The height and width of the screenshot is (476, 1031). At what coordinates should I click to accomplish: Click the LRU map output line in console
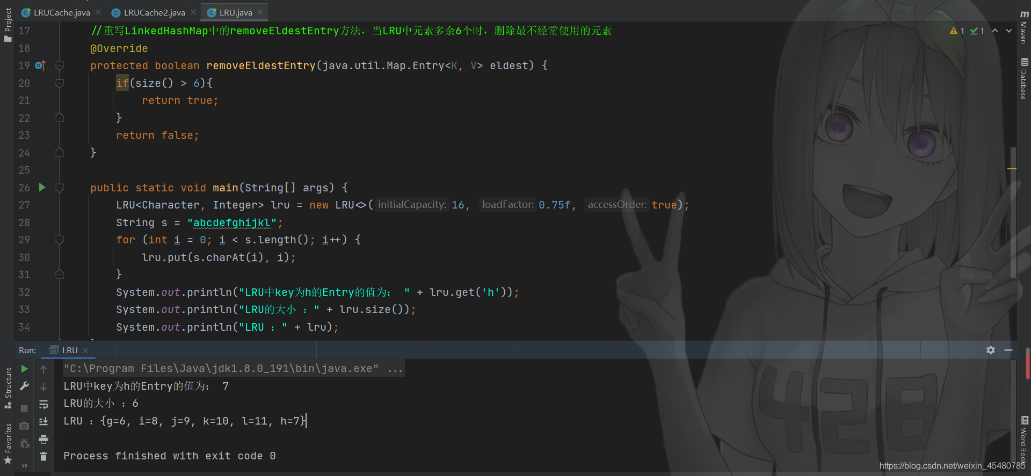(x=185, y=421)
